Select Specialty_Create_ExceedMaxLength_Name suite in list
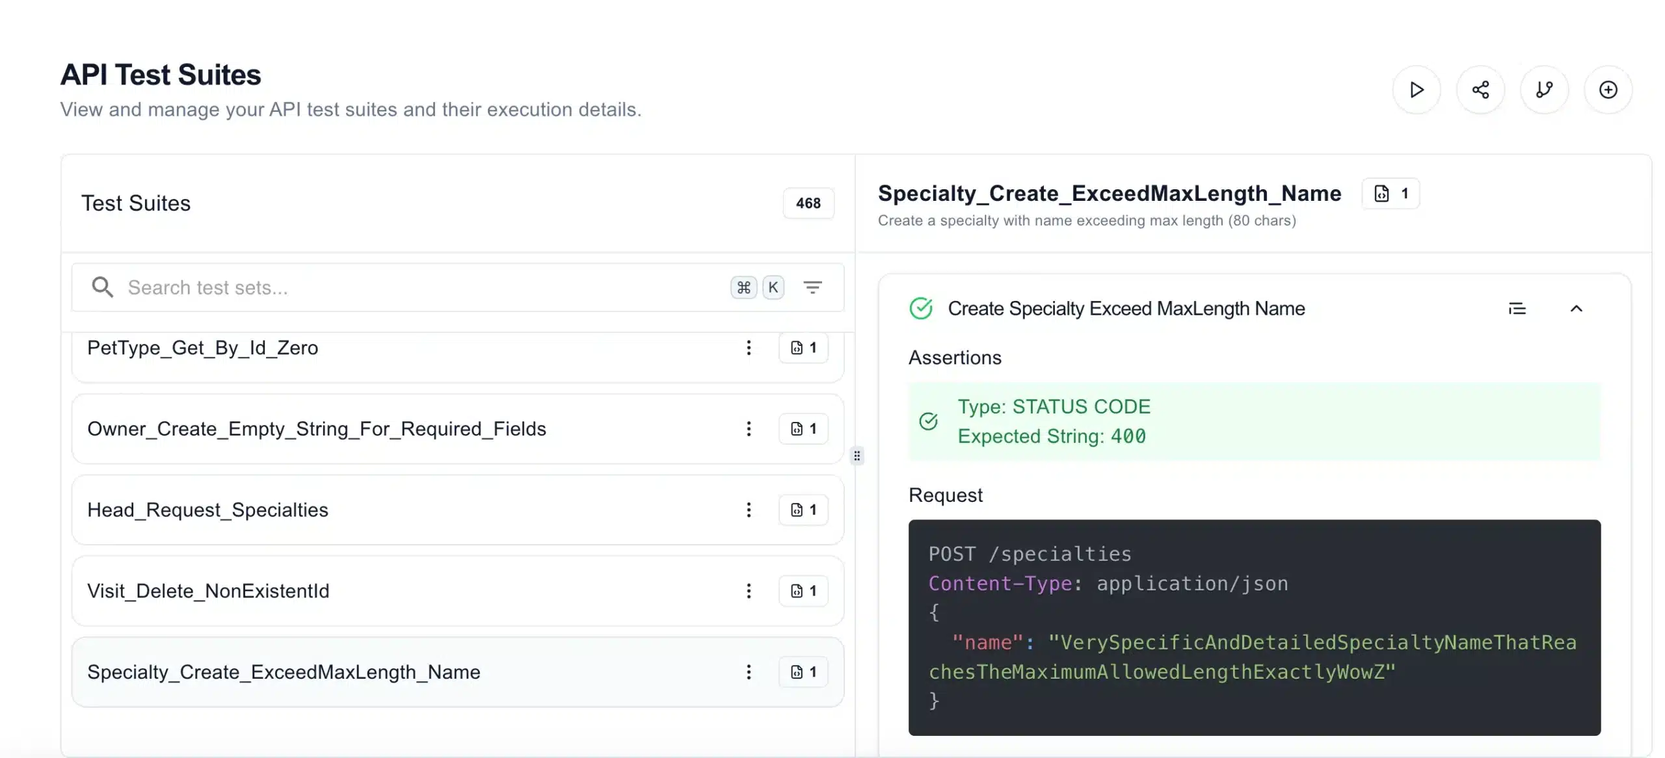 pos(457,672)
